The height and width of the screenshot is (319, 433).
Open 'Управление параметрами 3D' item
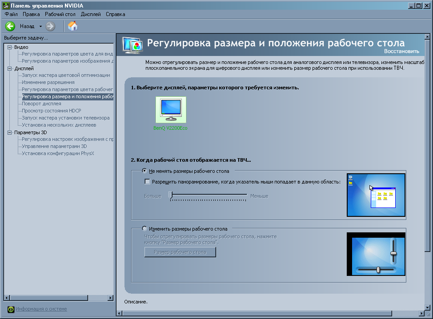54,146
